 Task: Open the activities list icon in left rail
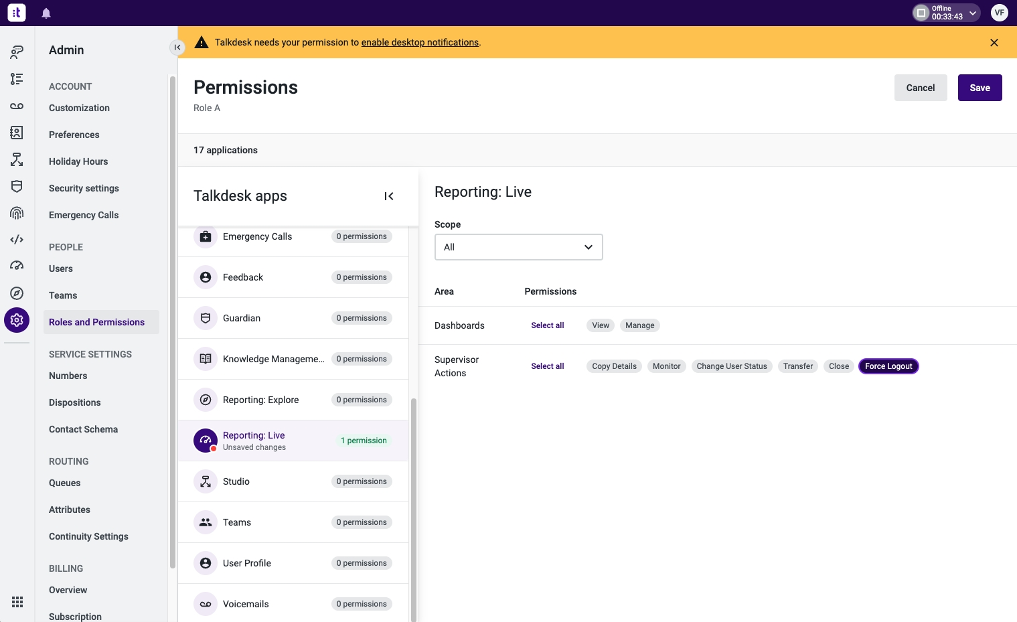(x=17, y=79)
